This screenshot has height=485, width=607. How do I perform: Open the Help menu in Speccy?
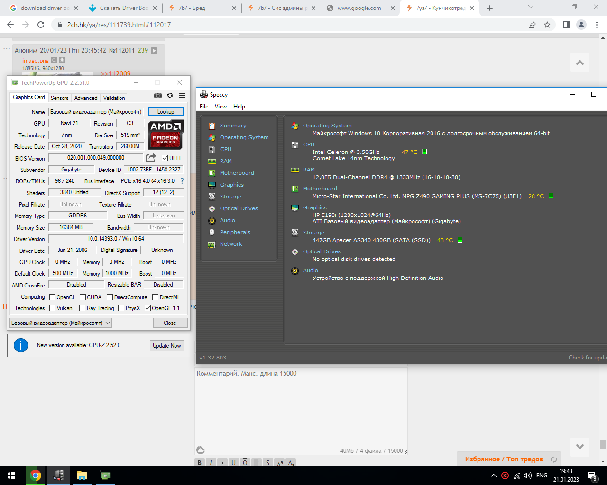pyautogui.click(x=239, y=107)
